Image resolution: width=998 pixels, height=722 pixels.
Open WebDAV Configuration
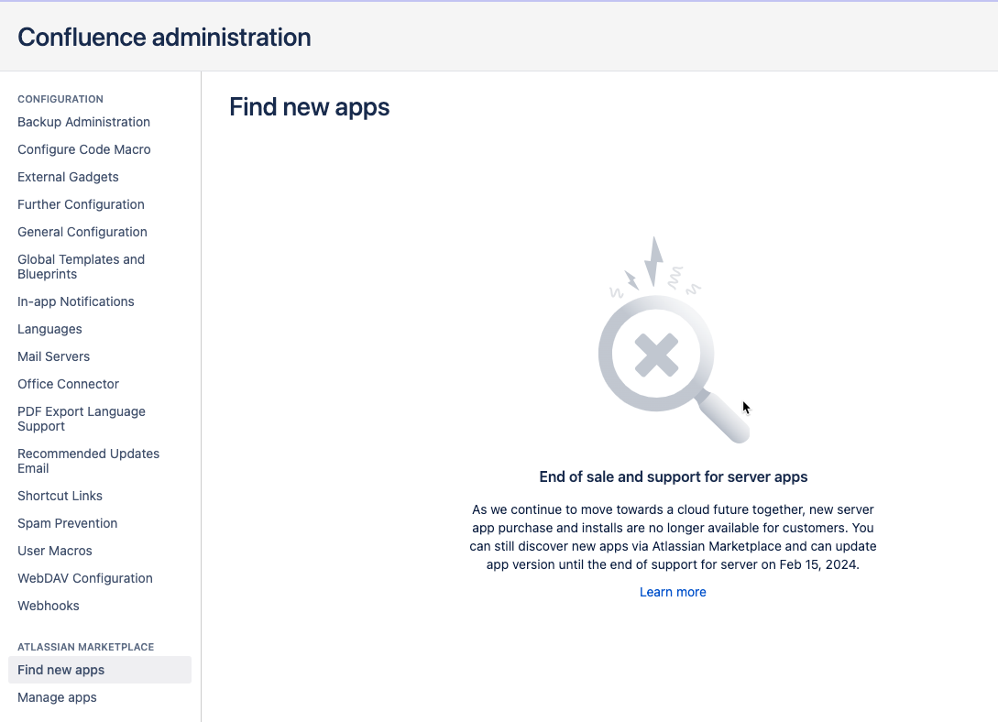(x=84, y=578)
